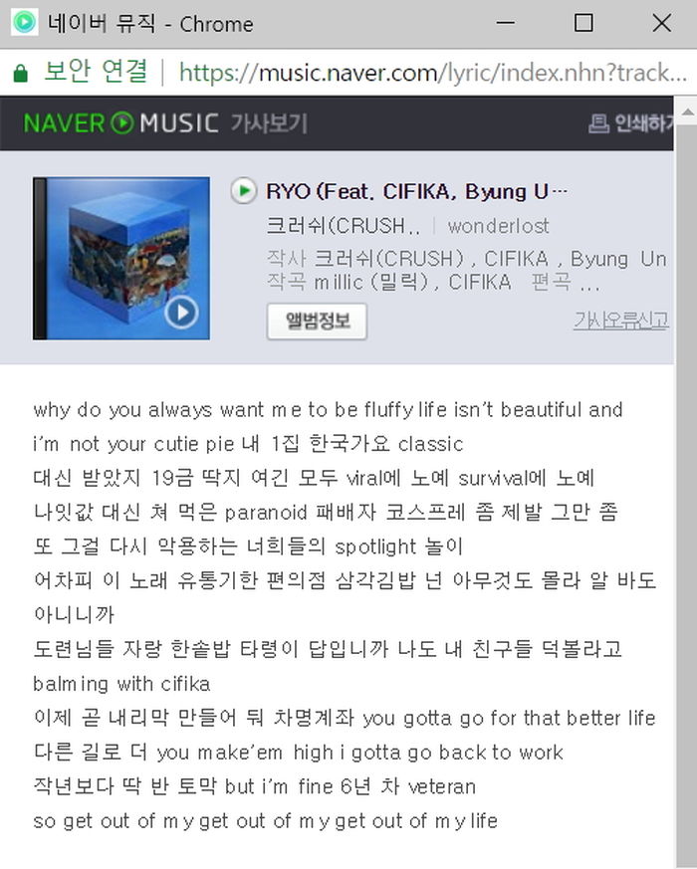Open the 앨범정보 album info button
The width and height of the screenshot is (697, 869).
click(318, 322)
